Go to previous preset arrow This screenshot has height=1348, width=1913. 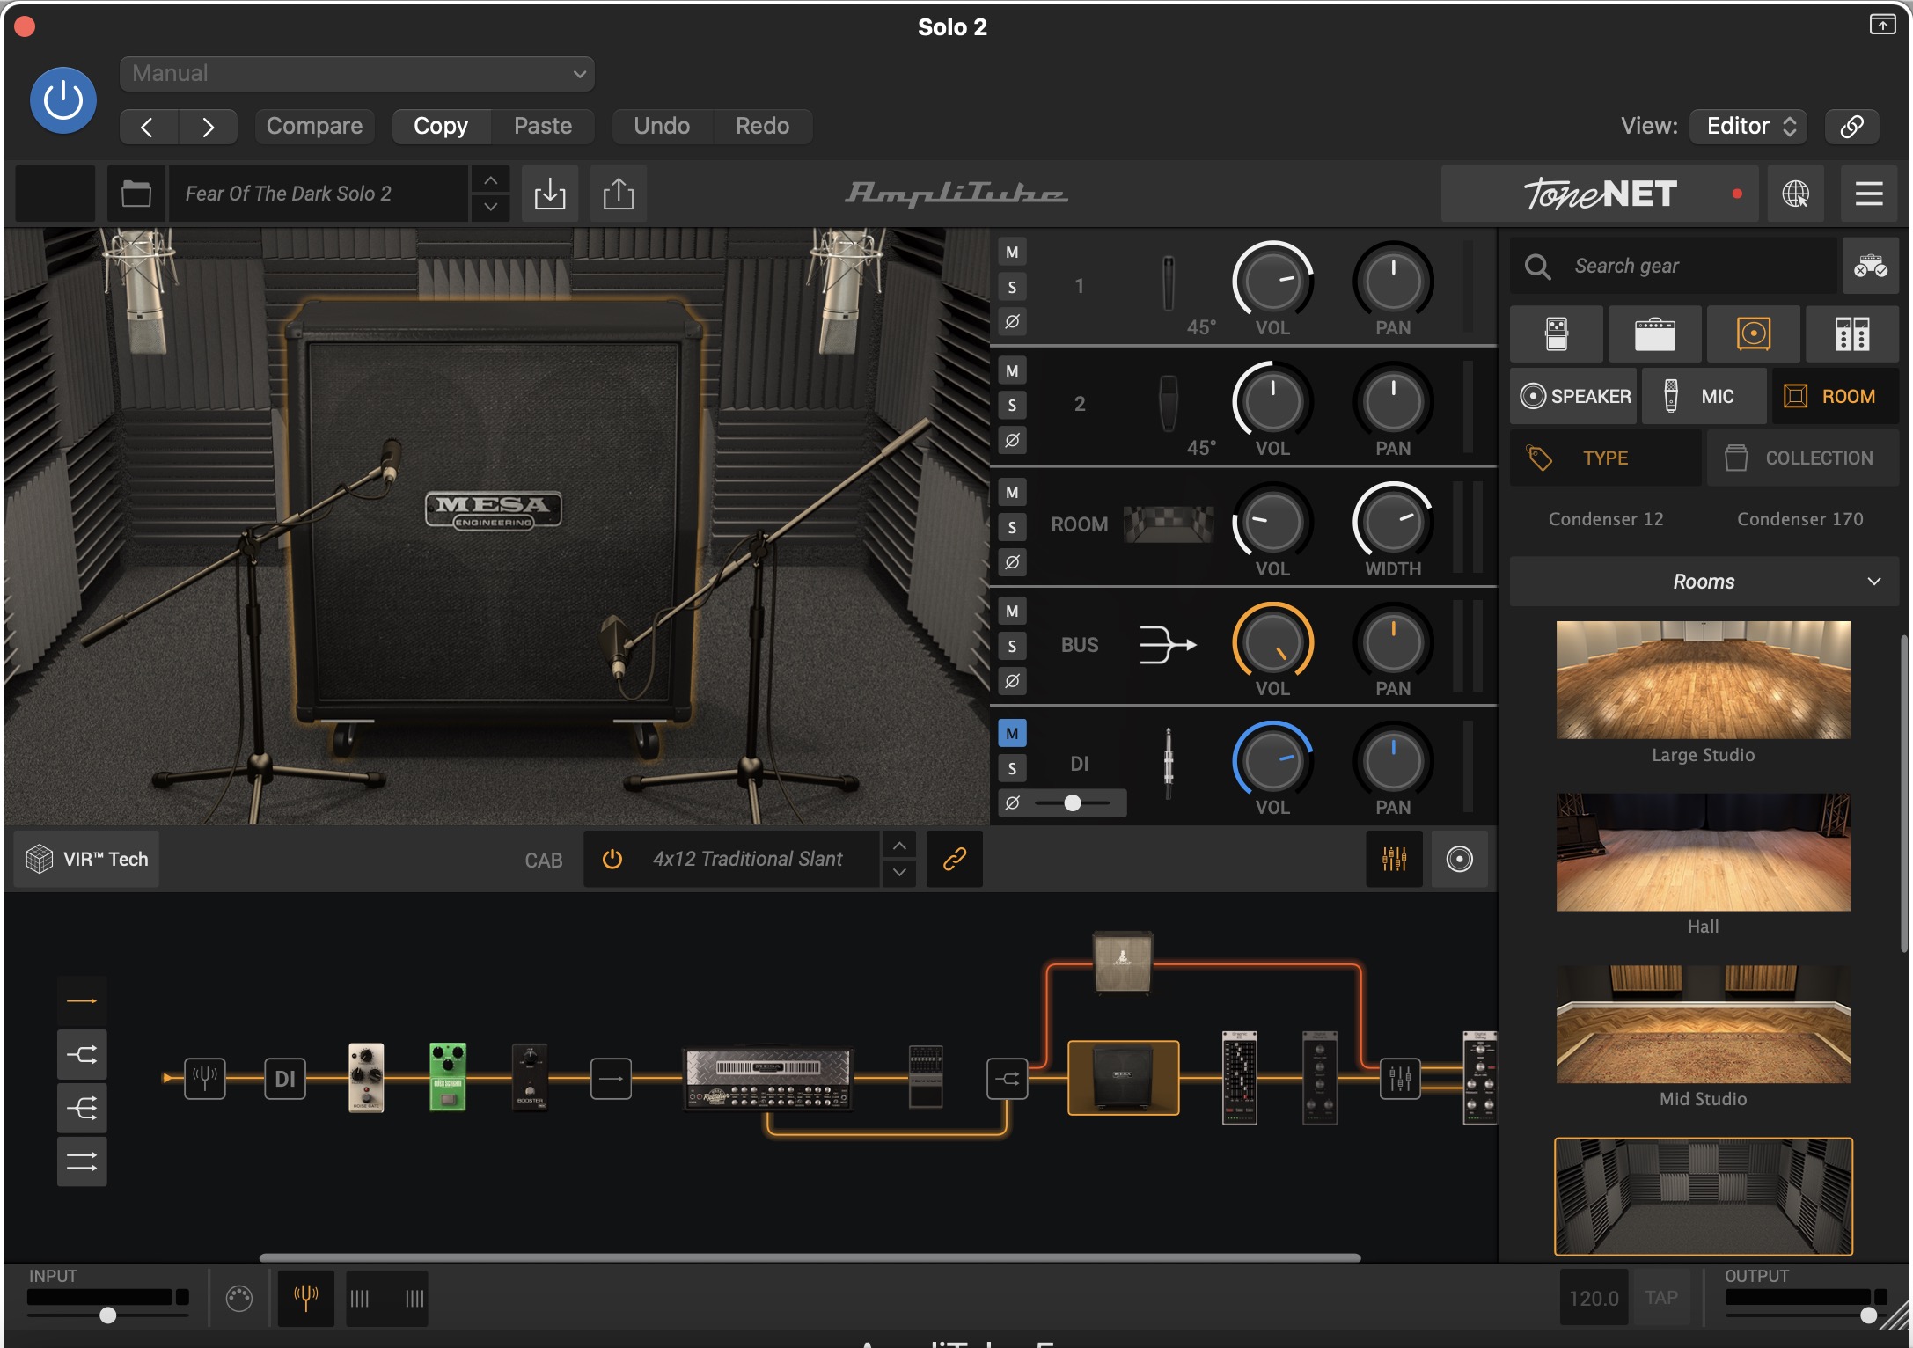148,127
